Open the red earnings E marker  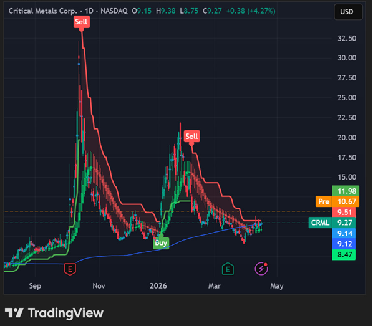(x=70, y=269)
